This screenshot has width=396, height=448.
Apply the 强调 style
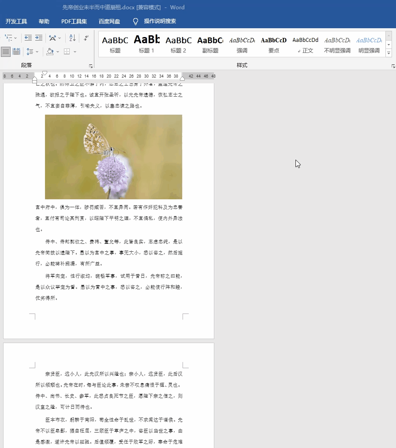pos(242,45)
